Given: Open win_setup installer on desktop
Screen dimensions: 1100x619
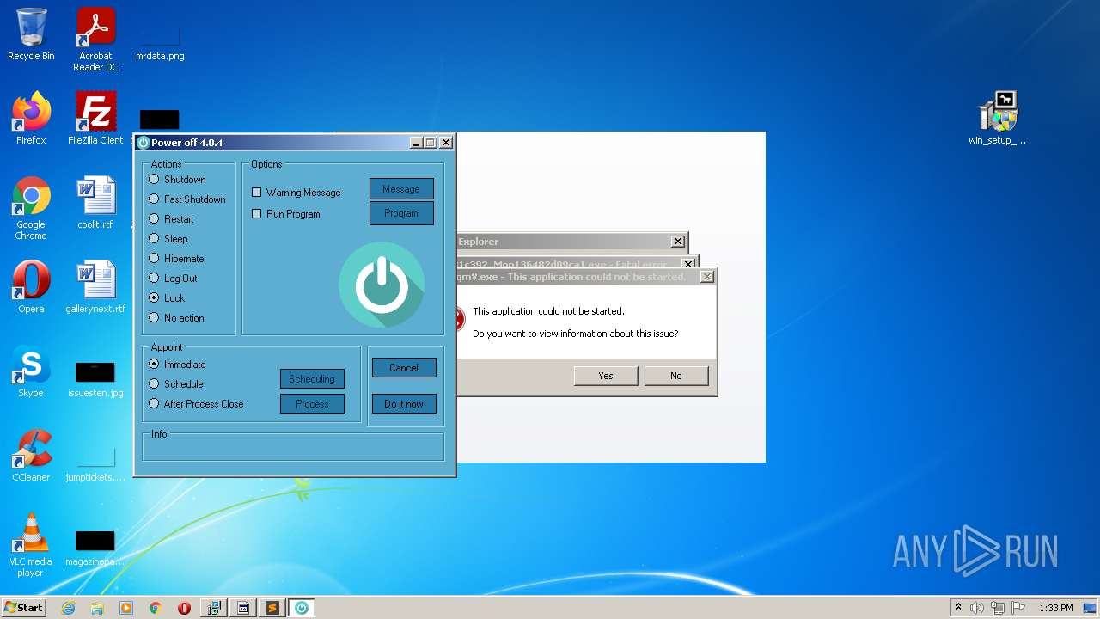Looking at the screenshot, I should tap(998, 119).
